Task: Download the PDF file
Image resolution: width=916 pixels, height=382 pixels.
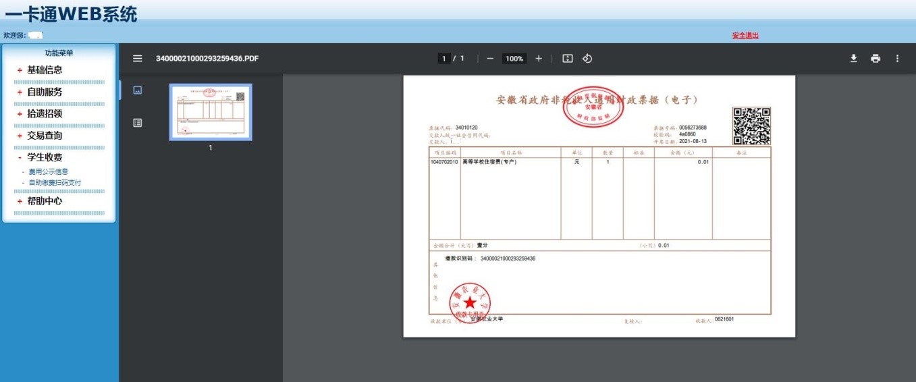Action: (x=853, y=59)
